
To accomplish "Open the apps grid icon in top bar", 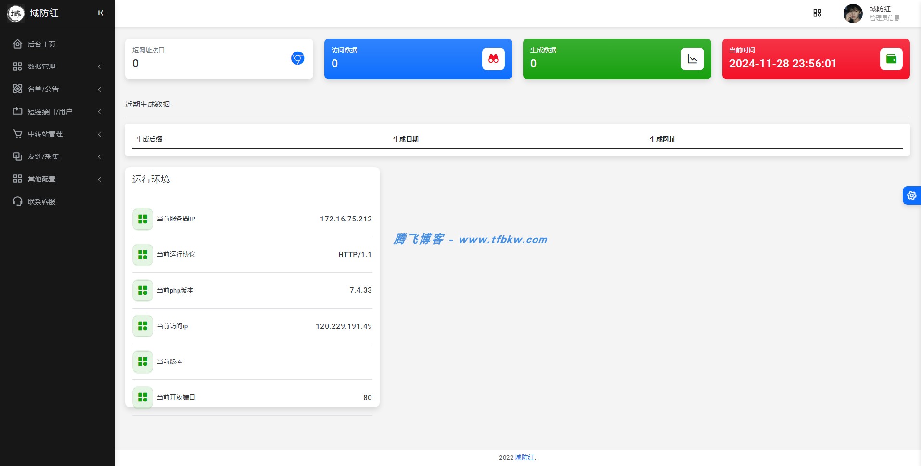I will [817, 13].
